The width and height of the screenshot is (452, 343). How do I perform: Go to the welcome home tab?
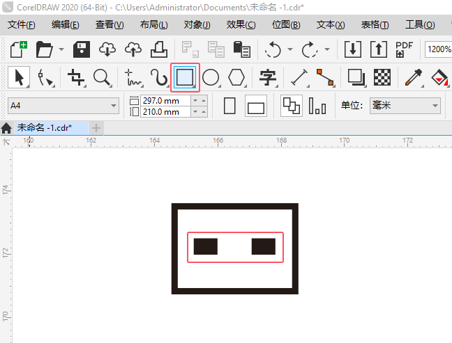[6, 128]
